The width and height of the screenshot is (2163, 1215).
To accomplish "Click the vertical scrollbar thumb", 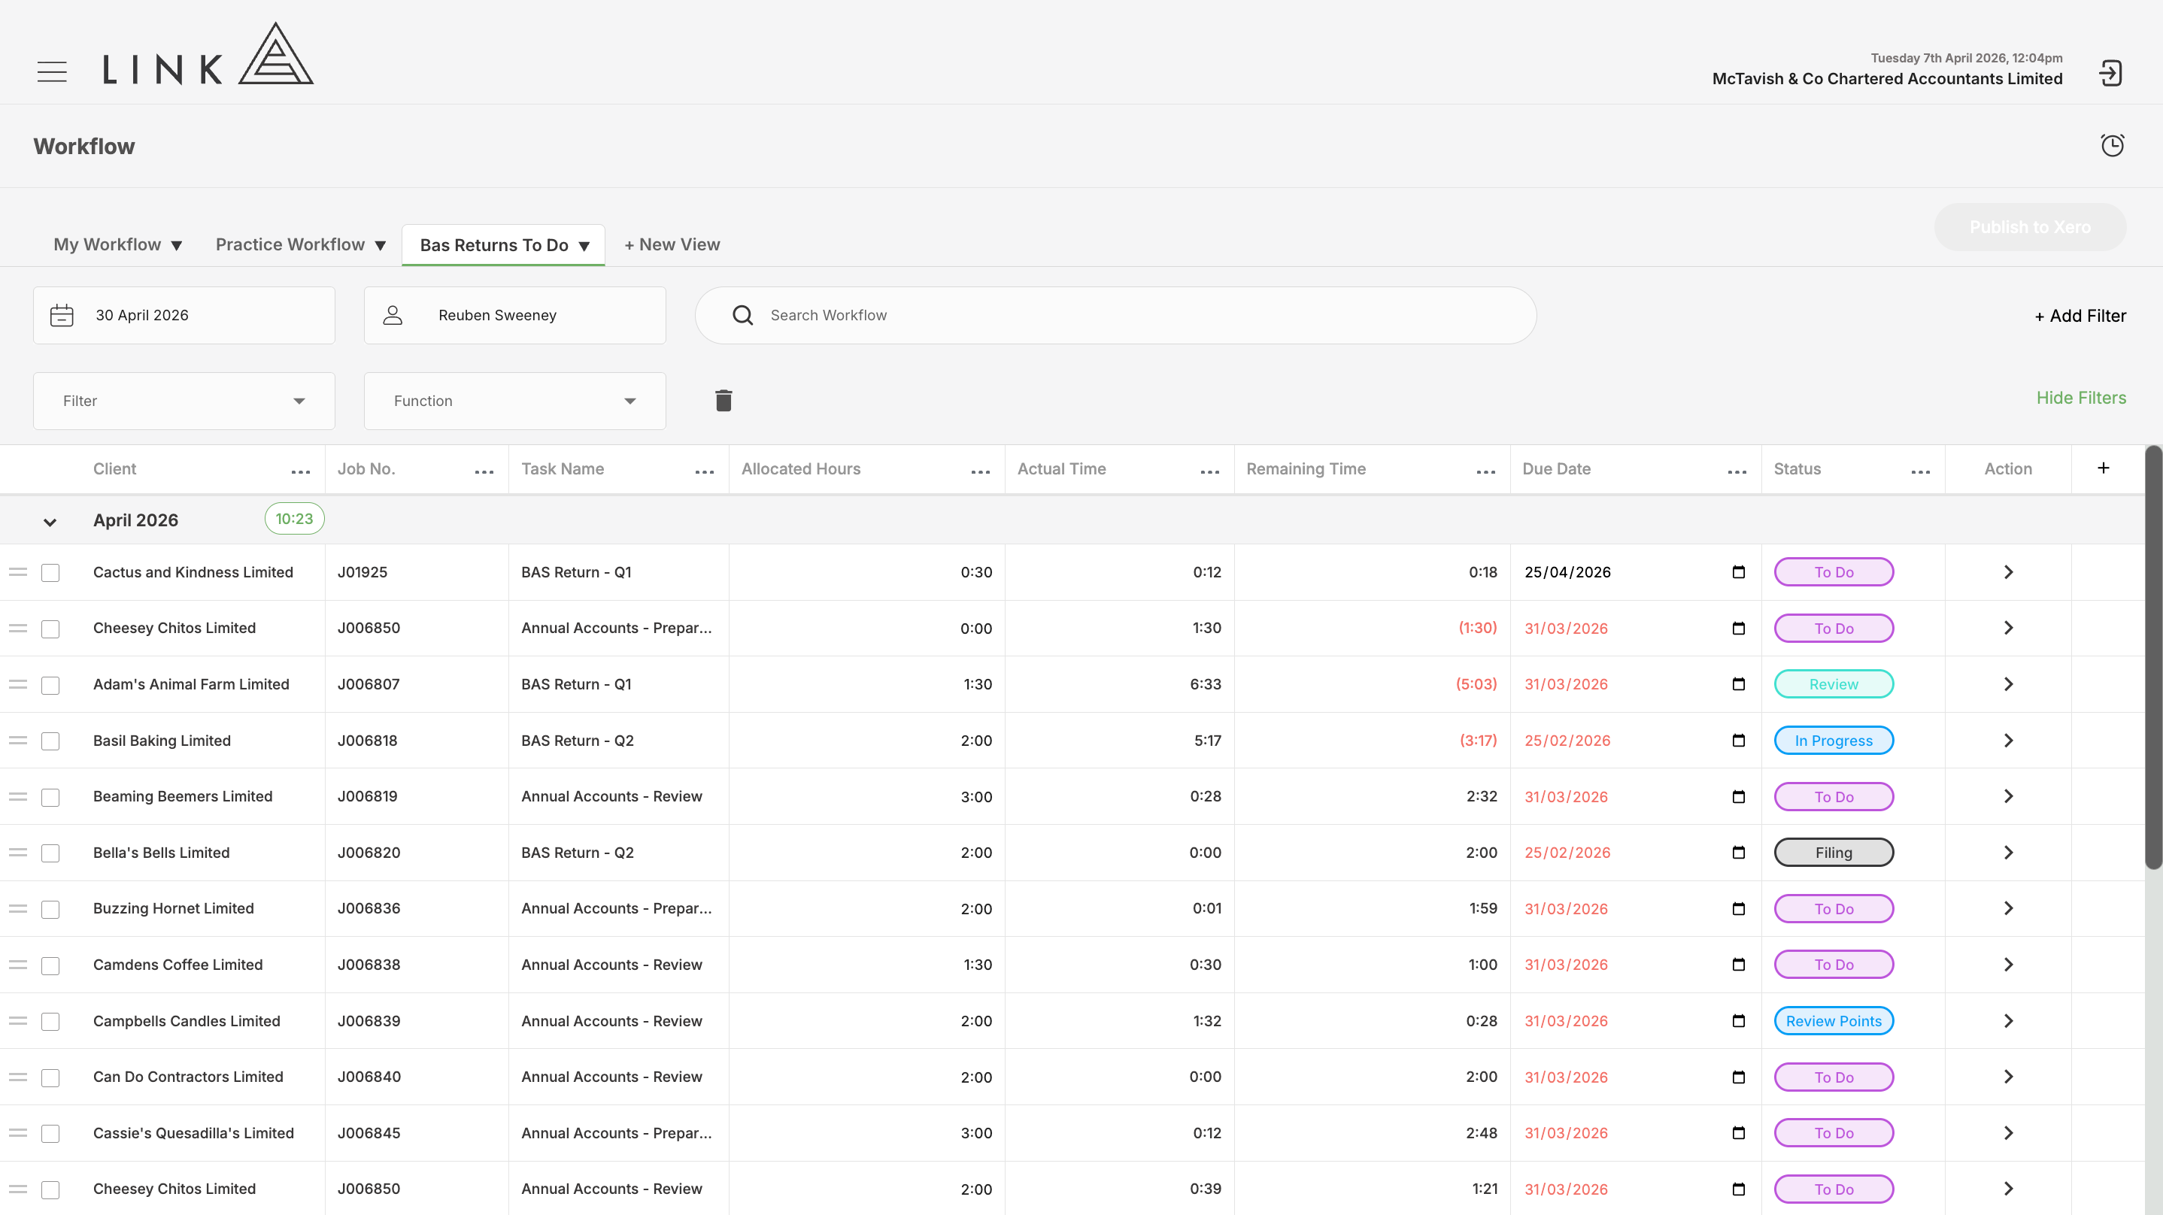I will [2154, 657].
